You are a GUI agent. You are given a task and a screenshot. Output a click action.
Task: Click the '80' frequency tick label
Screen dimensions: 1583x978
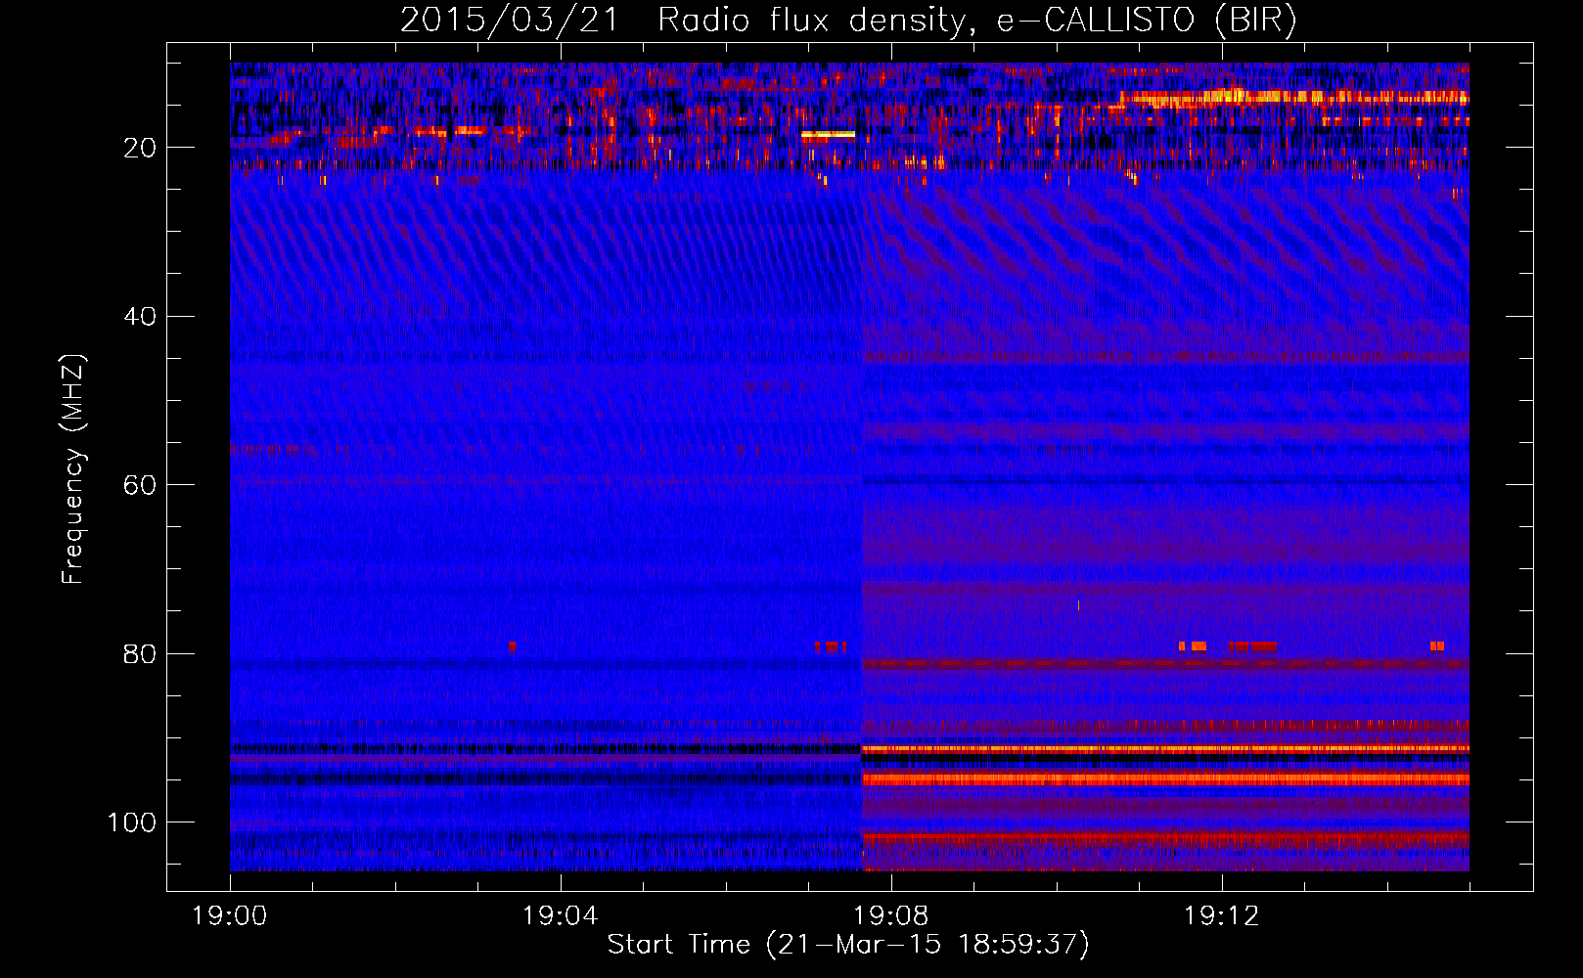140,654
